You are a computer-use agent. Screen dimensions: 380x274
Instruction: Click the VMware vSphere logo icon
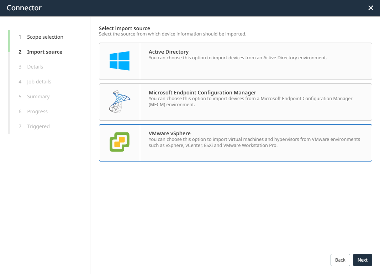pyautogui.click(x=120, y=142)
